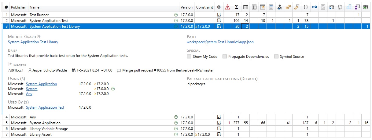Click the author name Jesper Schulz-Wedde
372x140 pixels.
point(49,70)
